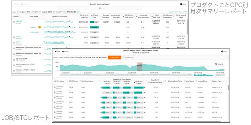Open the z/OS V2 product link
251x125 pixels.
coord(19,37)
